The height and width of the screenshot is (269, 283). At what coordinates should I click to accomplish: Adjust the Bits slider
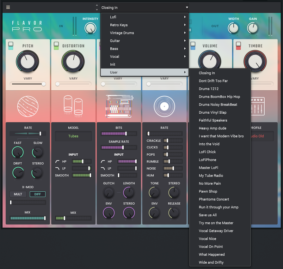[119, 134]
